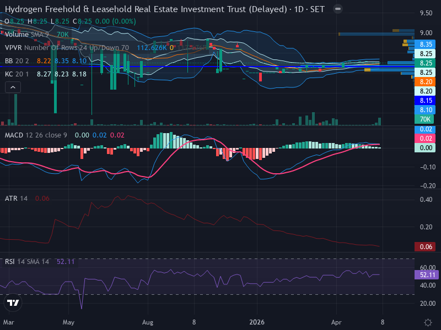Screen dimensions: 441x330
Task: Click the TradingView logo icon
Action: tap(13, 303)
